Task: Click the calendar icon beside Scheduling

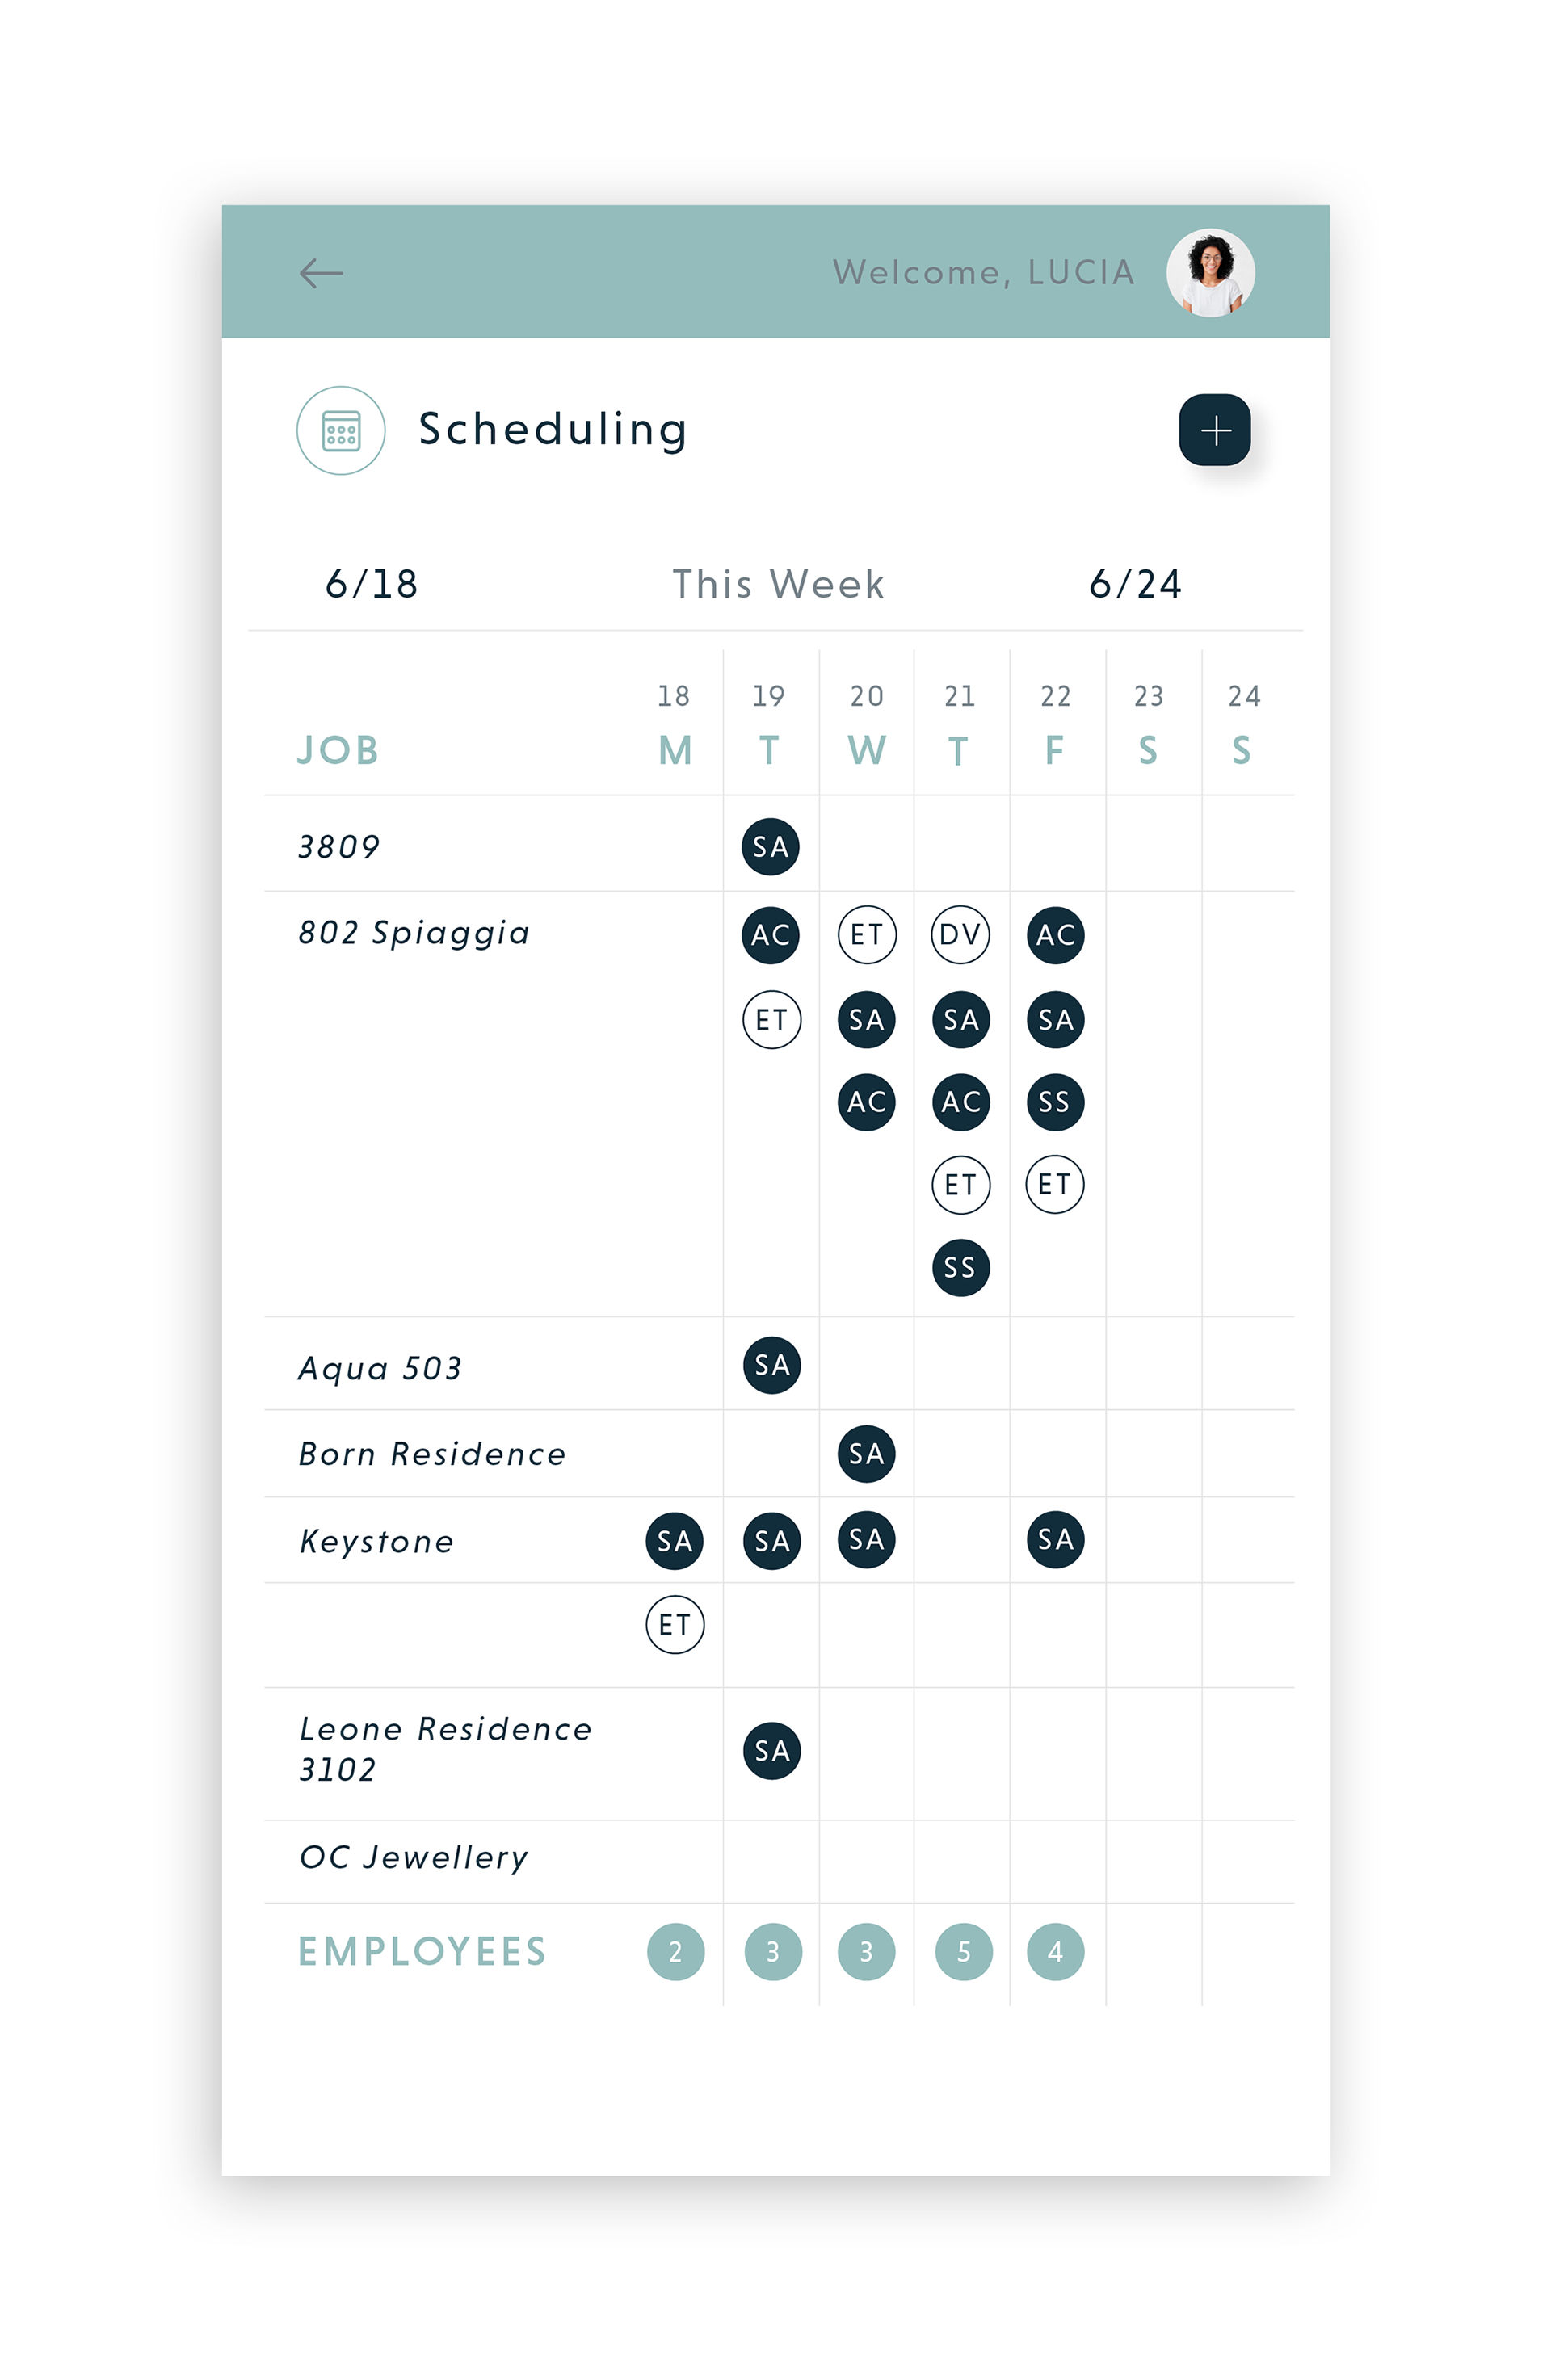Action: pyautogui.click(x=340, y=430)
